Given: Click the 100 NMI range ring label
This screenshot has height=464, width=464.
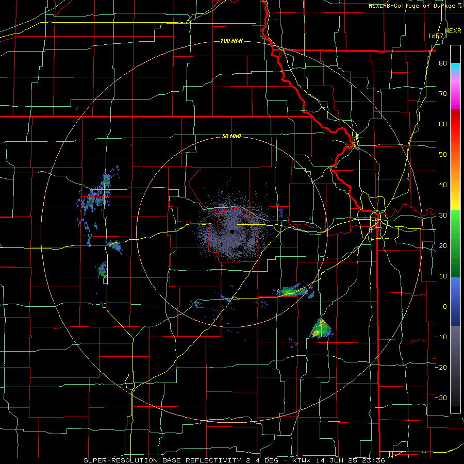Looking at the screenshot, I should coord(231,41).
